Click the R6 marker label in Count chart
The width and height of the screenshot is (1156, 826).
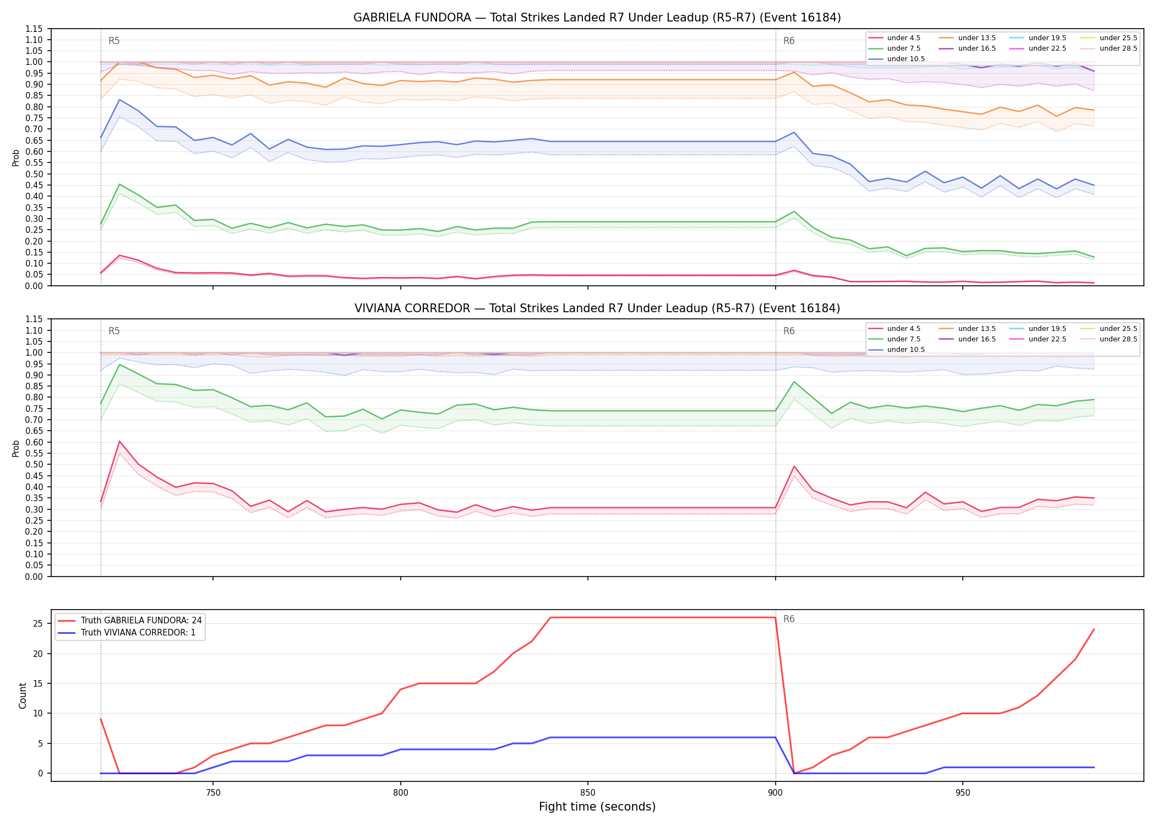tap(789, 619)
